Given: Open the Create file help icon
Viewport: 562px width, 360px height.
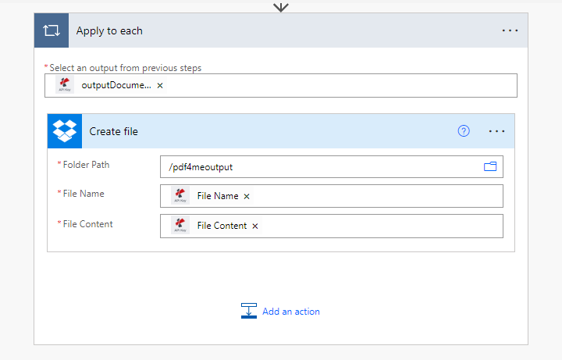Looking at the screenshot, I should (464, 131).
